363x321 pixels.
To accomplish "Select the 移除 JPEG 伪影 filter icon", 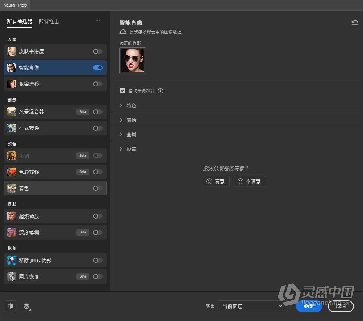I will click(x=11, y=260).
